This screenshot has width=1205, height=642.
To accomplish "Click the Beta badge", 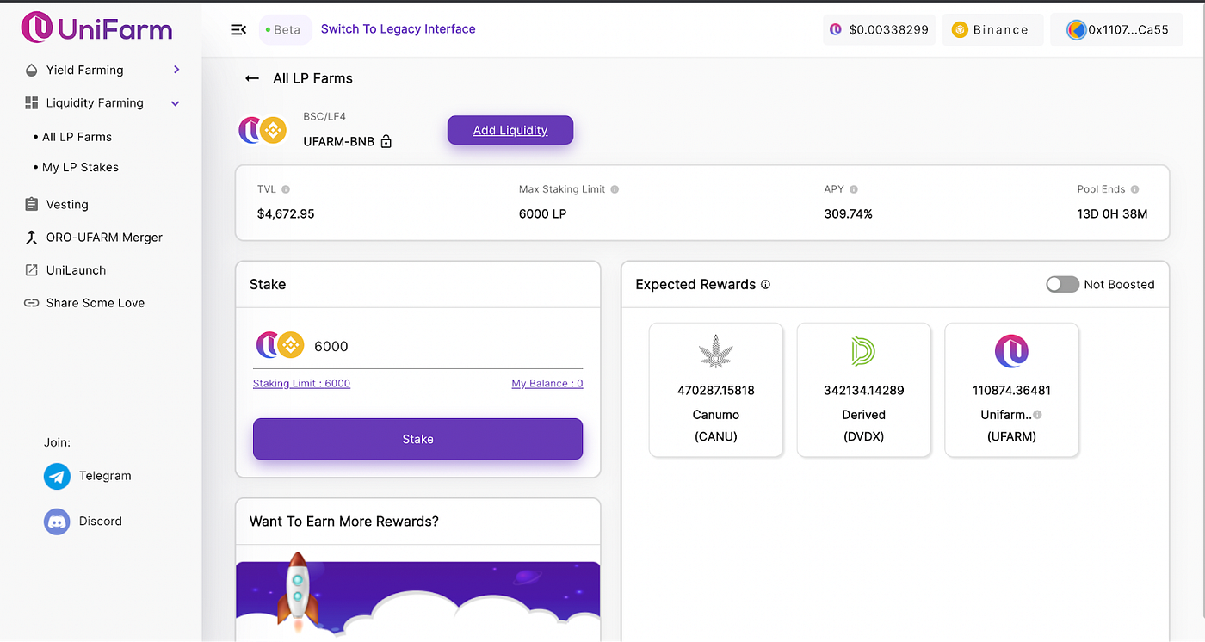I will point(284,30).
